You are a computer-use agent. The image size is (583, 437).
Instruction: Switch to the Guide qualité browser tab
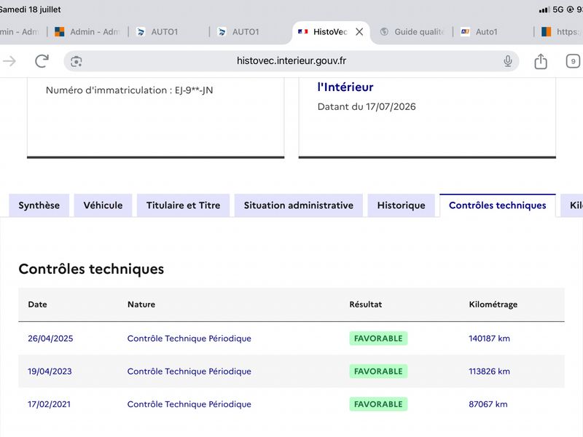[412, 32]
